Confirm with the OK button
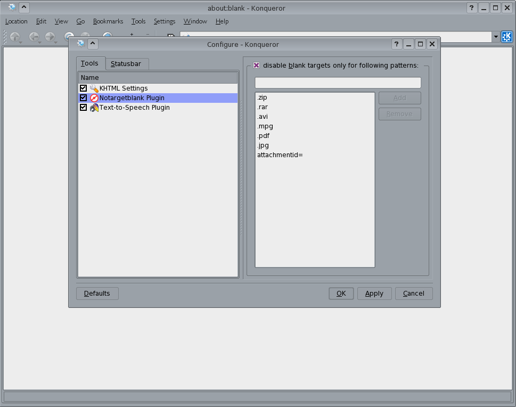 tap(341, 294)
